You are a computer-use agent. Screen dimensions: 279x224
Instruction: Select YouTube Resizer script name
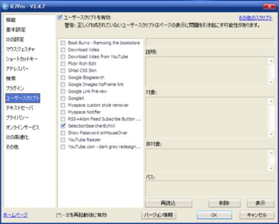click(84, 140)
